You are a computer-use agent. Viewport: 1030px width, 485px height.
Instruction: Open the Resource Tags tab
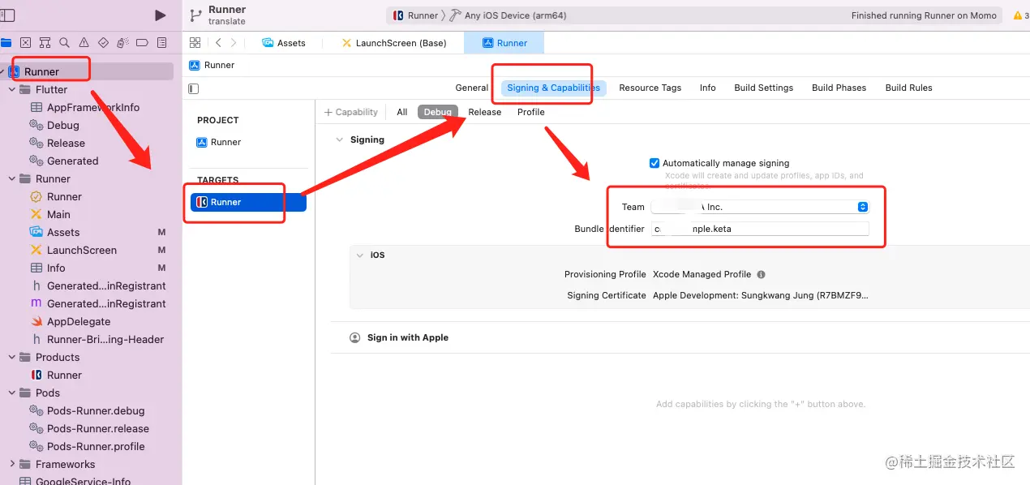(650, 88)
